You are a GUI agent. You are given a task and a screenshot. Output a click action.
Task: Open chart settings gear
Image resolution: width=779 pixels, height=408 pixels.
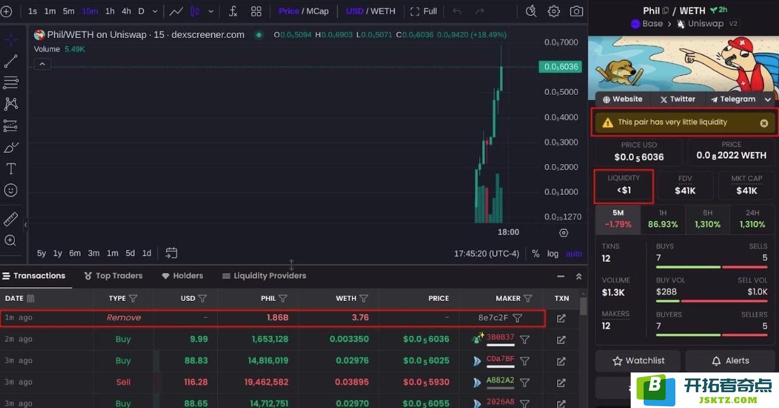pyautogui.click(x=554, y=11)
